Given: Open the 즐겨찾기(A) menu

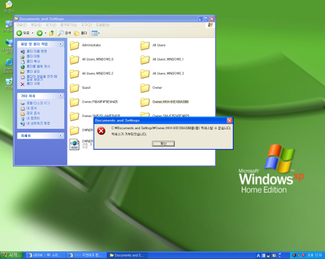Looking at the screenshot, I should pos(69,25).
